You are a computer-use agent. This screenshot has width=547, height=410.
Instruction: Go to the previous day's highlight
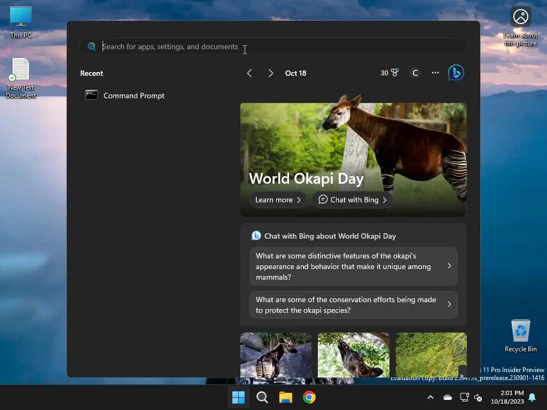tap(249, 73)
